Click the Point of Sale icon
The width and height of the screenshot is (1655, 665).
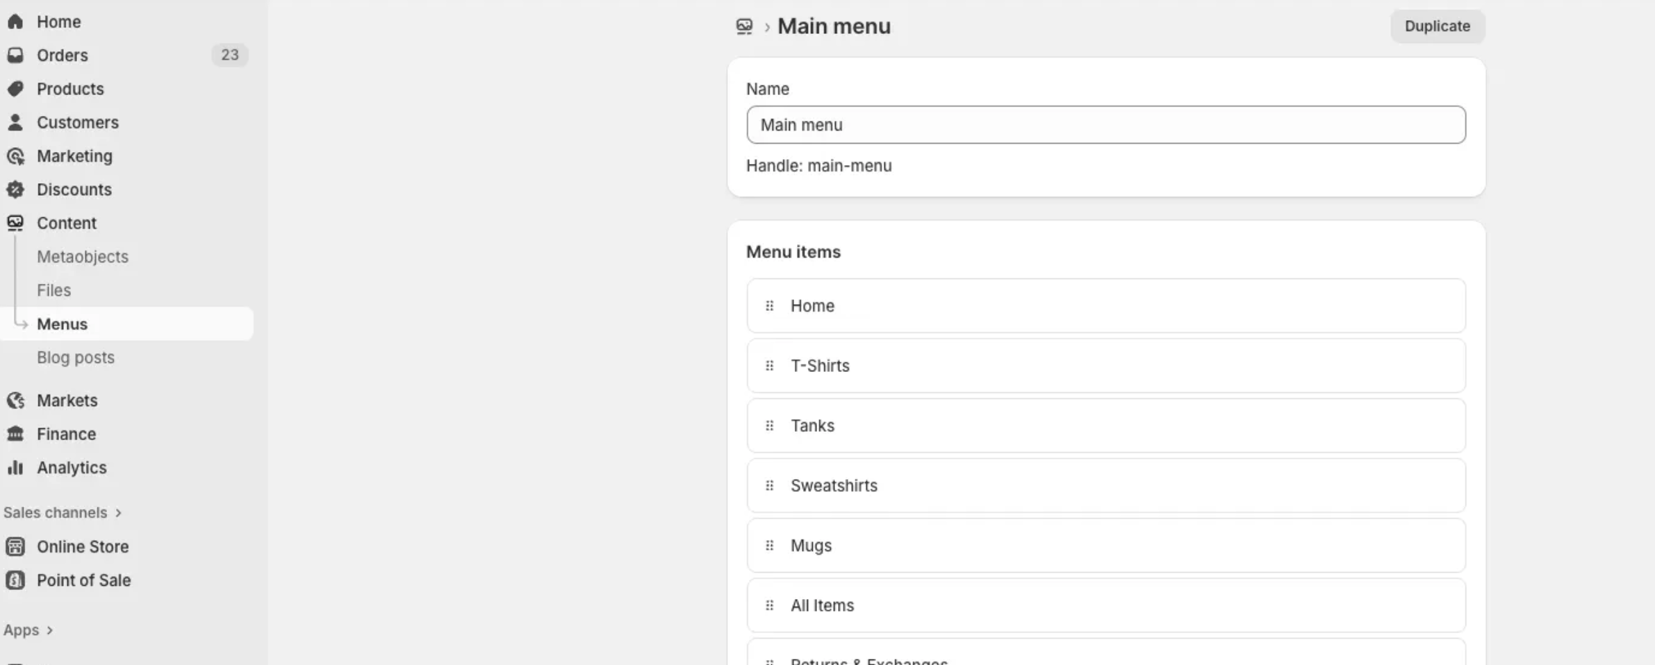click(15, 580)
